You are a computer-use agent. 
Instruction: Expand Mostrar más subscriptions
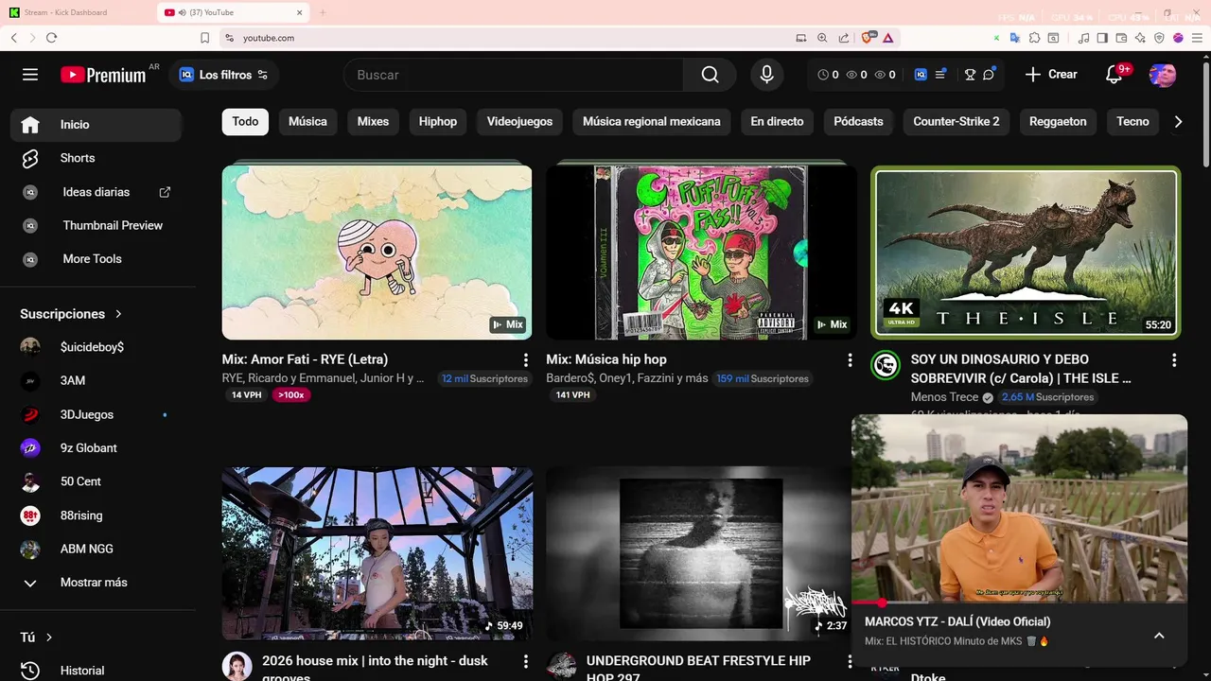point(96,583)
